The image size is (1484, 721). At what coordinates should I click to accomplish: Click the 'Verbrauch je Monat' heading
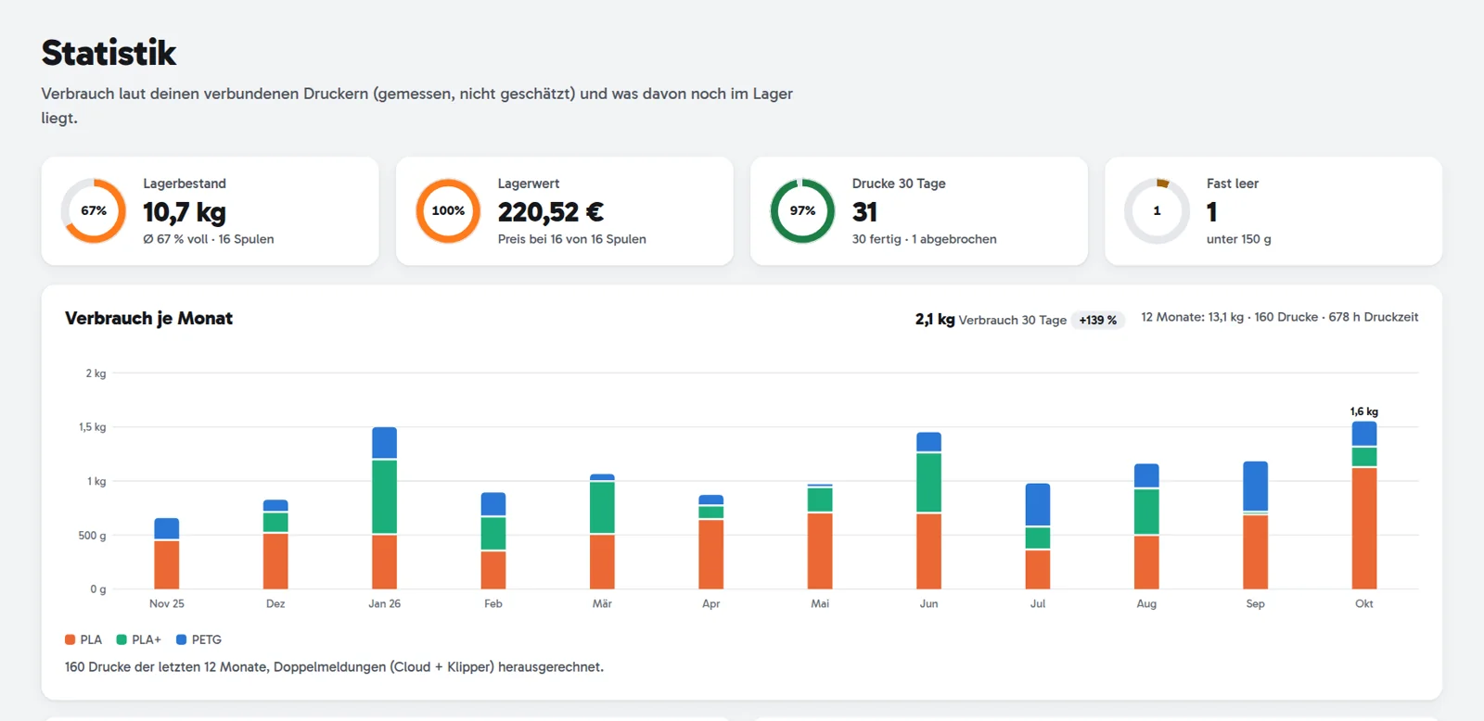(x=149, y=318)
